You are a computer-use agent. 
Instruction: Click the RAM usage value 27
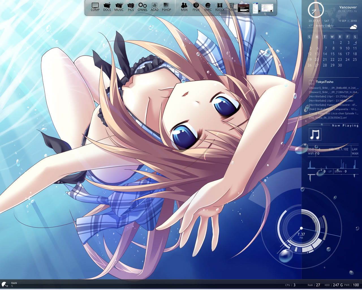pyautogui.click(x=318, y=285)
